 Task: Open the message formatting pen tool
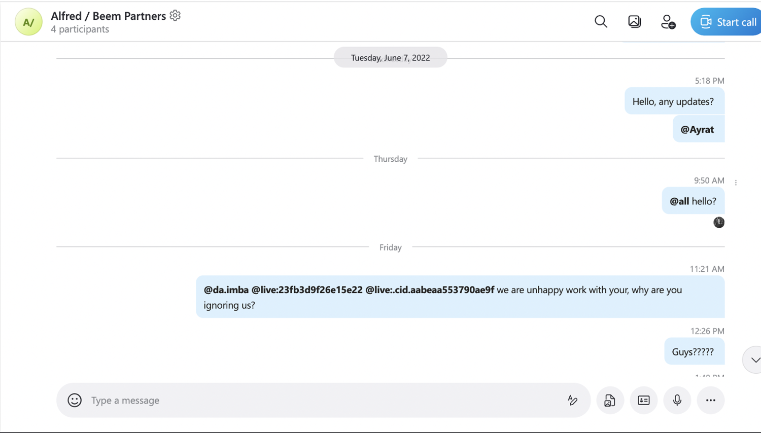[572, 400]
